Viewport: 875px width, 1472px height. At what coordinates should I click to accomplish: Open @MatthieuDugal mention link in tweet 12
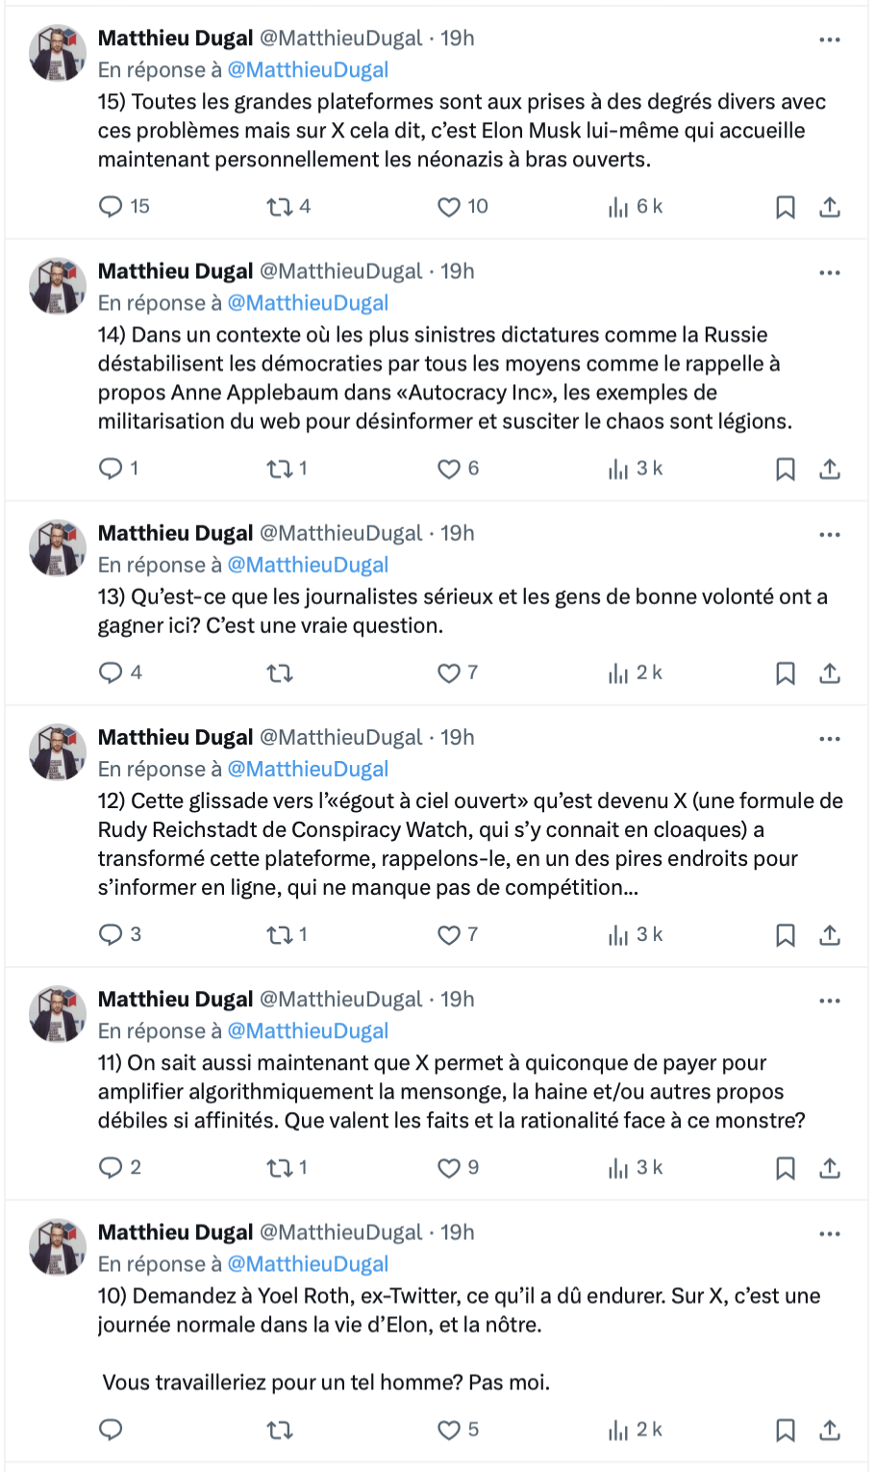[308, 769]
